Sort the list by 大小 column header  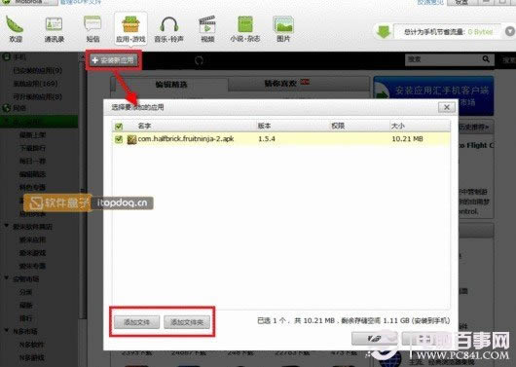point(398,126)
